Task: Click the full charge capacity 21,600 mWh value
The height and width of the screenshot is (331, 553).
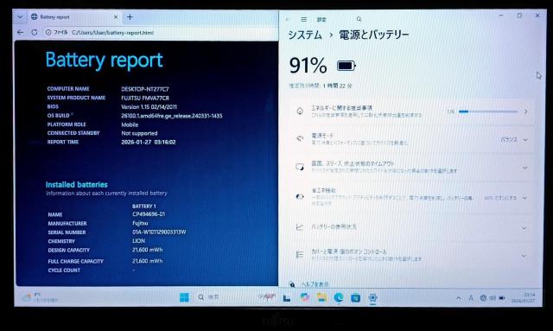Action: pyautogui.click(x=148, y=261)
